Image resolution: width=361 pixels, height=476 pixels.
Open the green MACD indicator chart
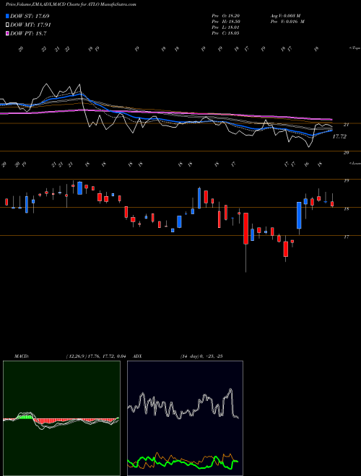click(x=61, y=418)
